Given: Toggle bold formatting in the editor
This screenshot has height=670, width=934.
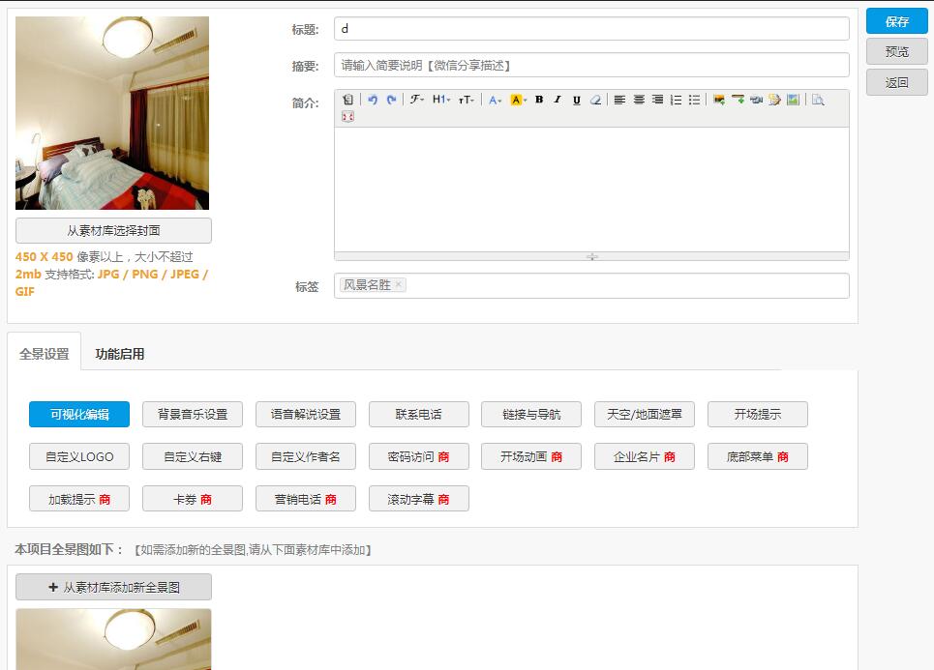Looking at the screenshot, I should coord(539,100).
